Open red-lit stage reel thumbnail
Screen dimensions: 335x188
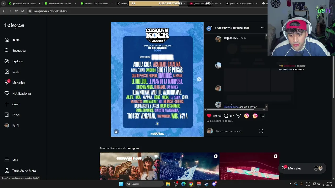point(249,166)
